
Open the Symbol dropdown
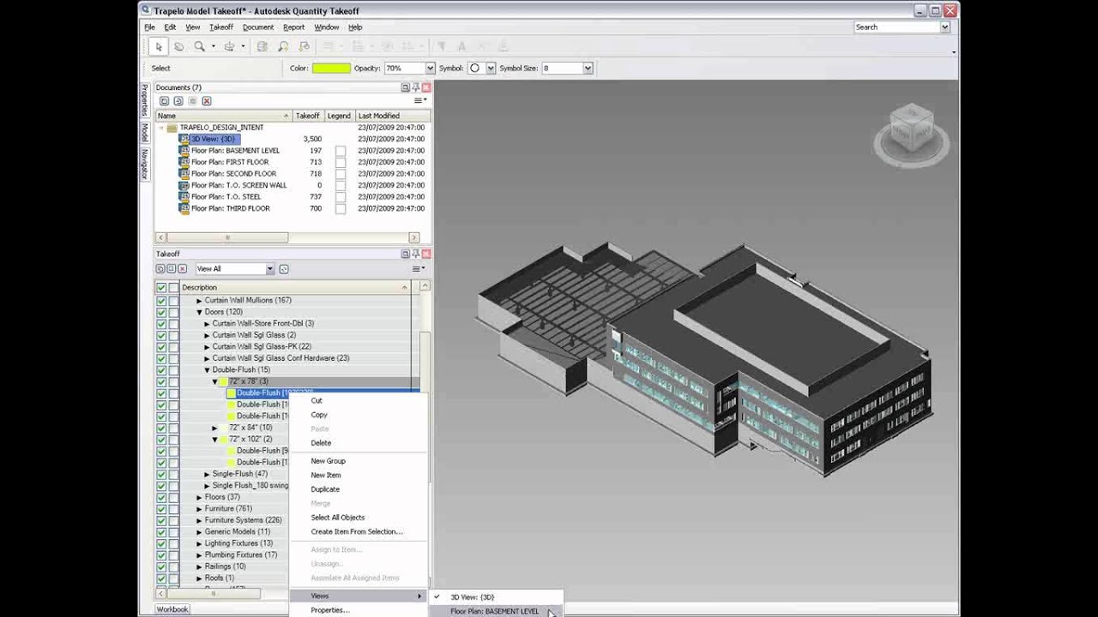tap(491, 68)
